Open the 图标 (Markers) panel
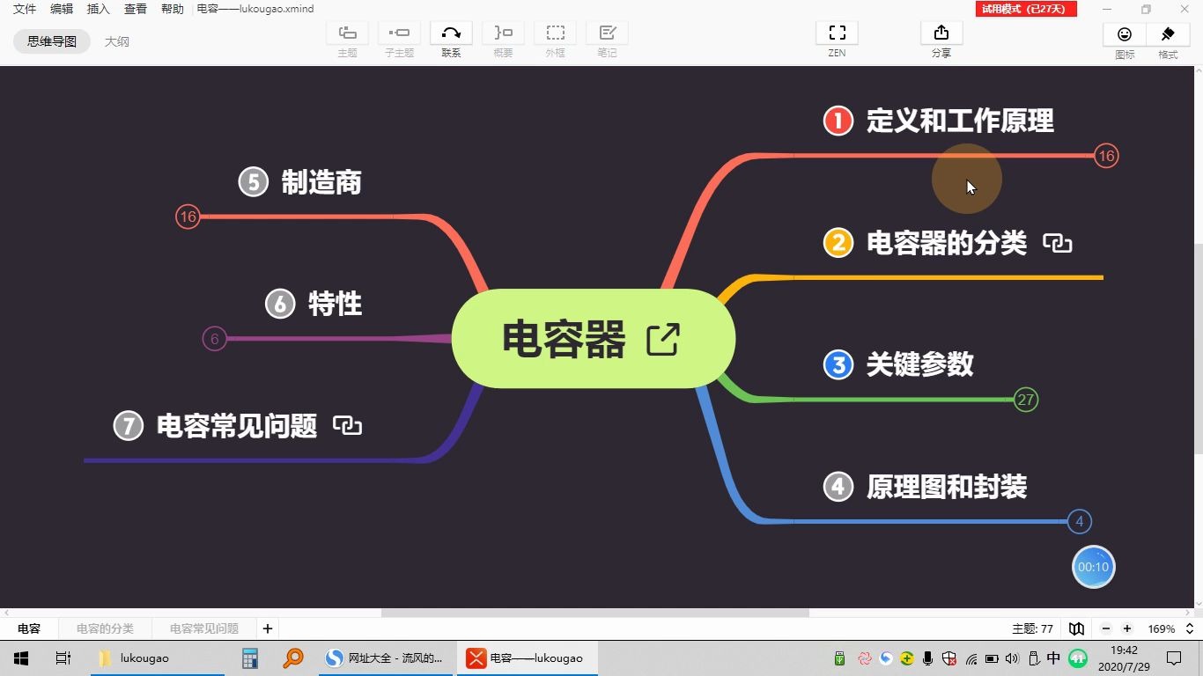 [x=1125, y=34]
